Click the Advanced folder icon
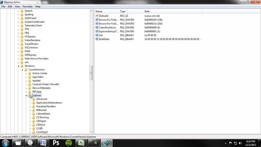This screenshot has height=147, width=261. pos(33,99)
